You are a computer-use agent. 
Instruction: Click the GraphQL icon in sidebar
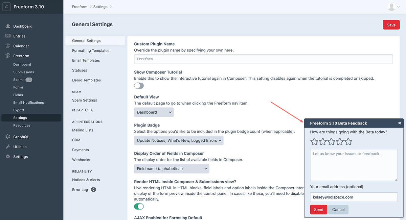[x=8, y=137]
